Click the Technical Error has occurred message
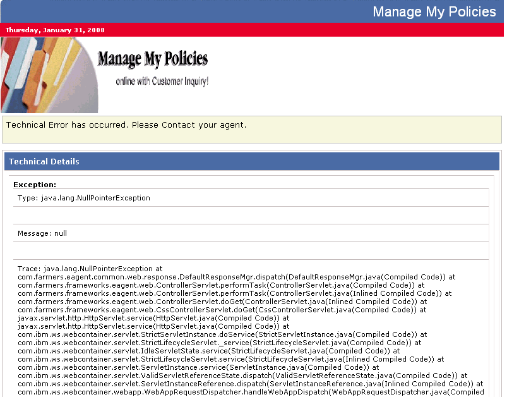Screen dimensions: 507x397 126,125
